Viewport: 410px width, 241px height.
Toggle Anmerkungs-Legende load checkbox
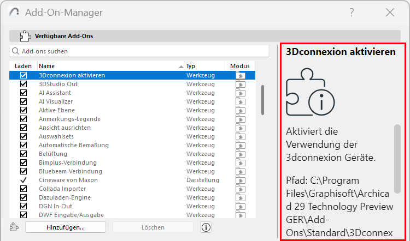[24, 119]
